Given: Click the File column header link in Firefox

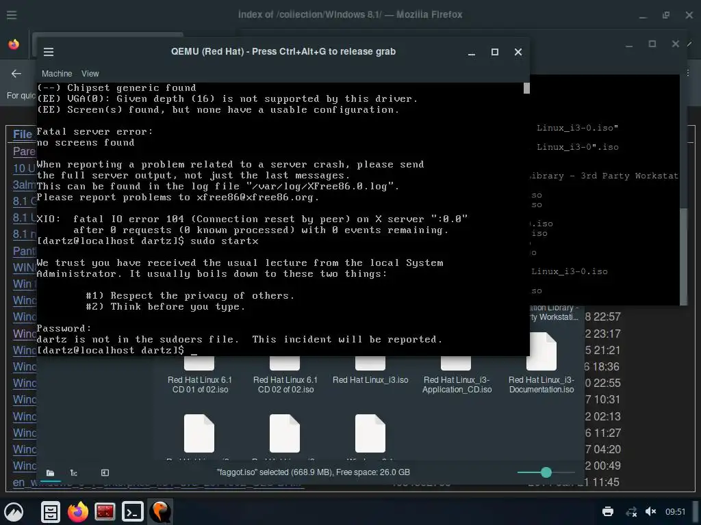Looking at the screenshot, I should tap(23, 134).
